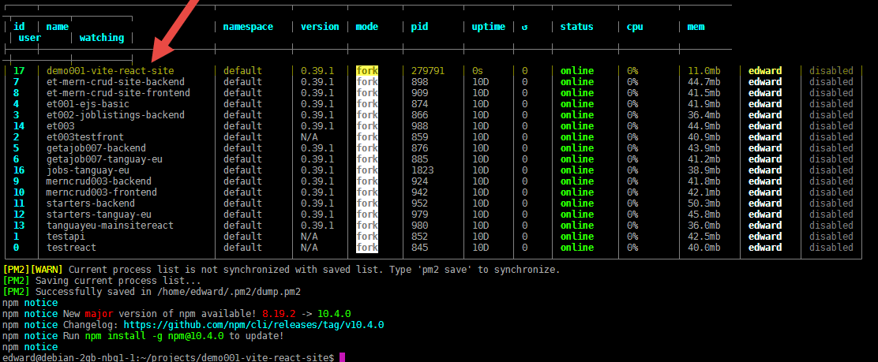Click the mem column header
This screenshot has height=362, width=878.
(696, 27)
